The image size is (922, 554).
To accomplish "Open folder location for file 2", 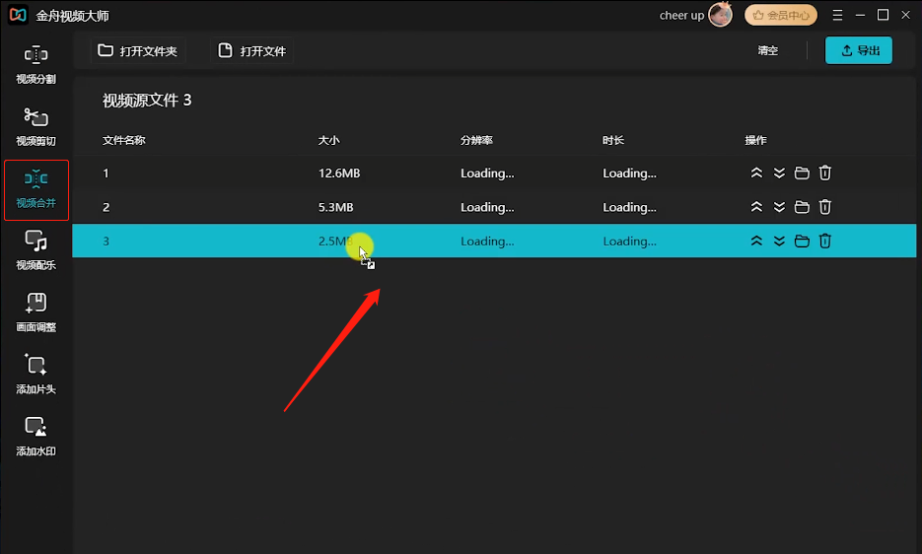I will point(802,207).
